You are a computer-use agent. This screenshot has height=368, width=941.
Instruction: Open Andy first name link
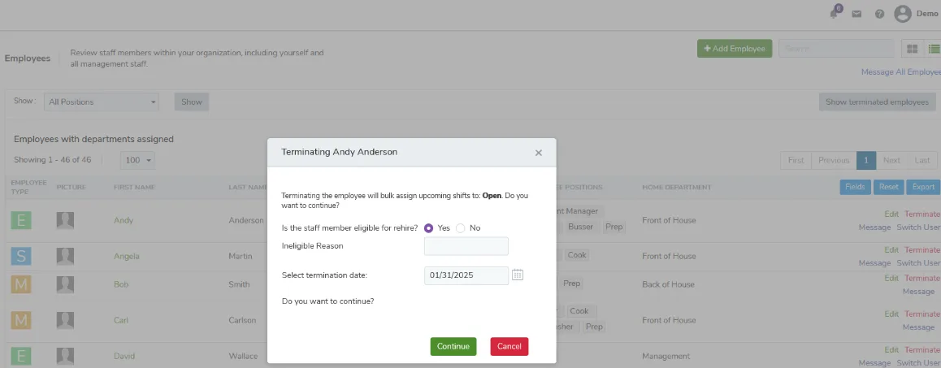click(x=123, y=220)
